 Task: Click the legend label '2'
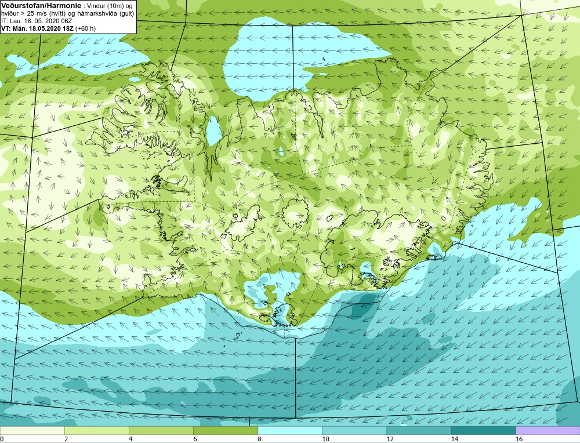tap(66, 439)
